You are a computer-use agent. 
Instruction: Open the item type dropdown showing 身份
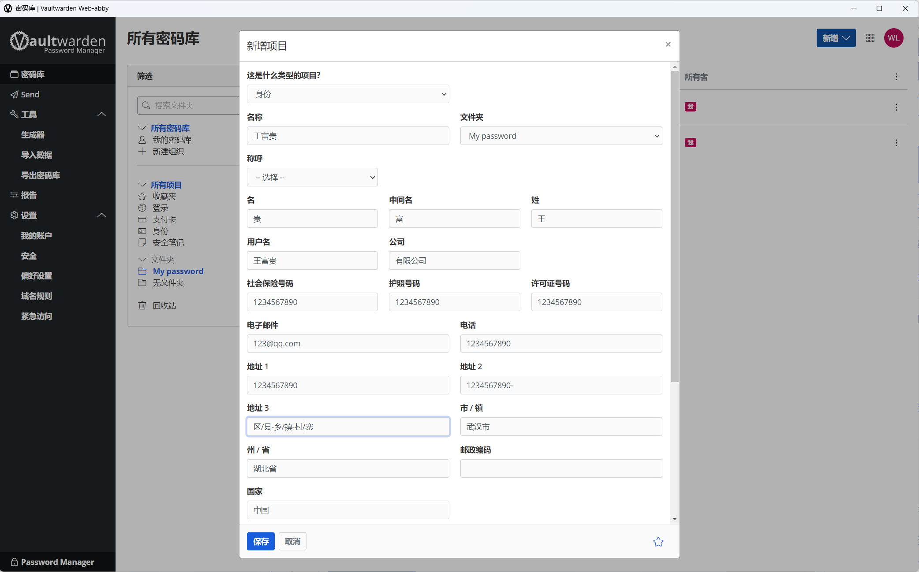(348, 94)
